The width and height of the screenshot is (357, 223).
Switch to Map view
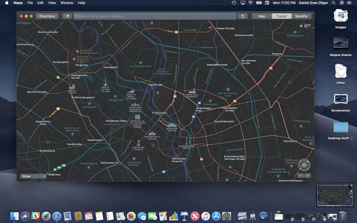click(262, 16)
